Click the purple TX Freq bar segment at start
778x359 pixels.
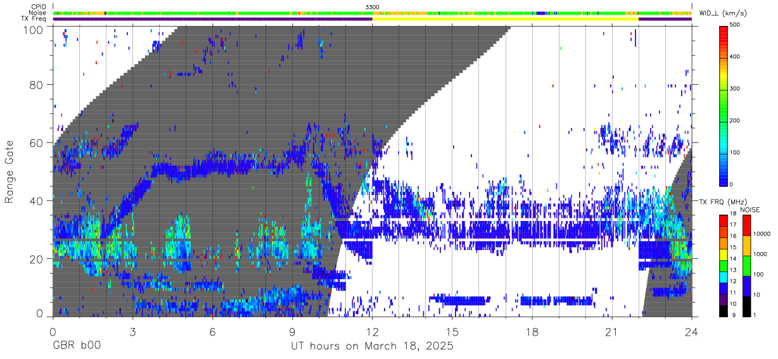point(212,19)
